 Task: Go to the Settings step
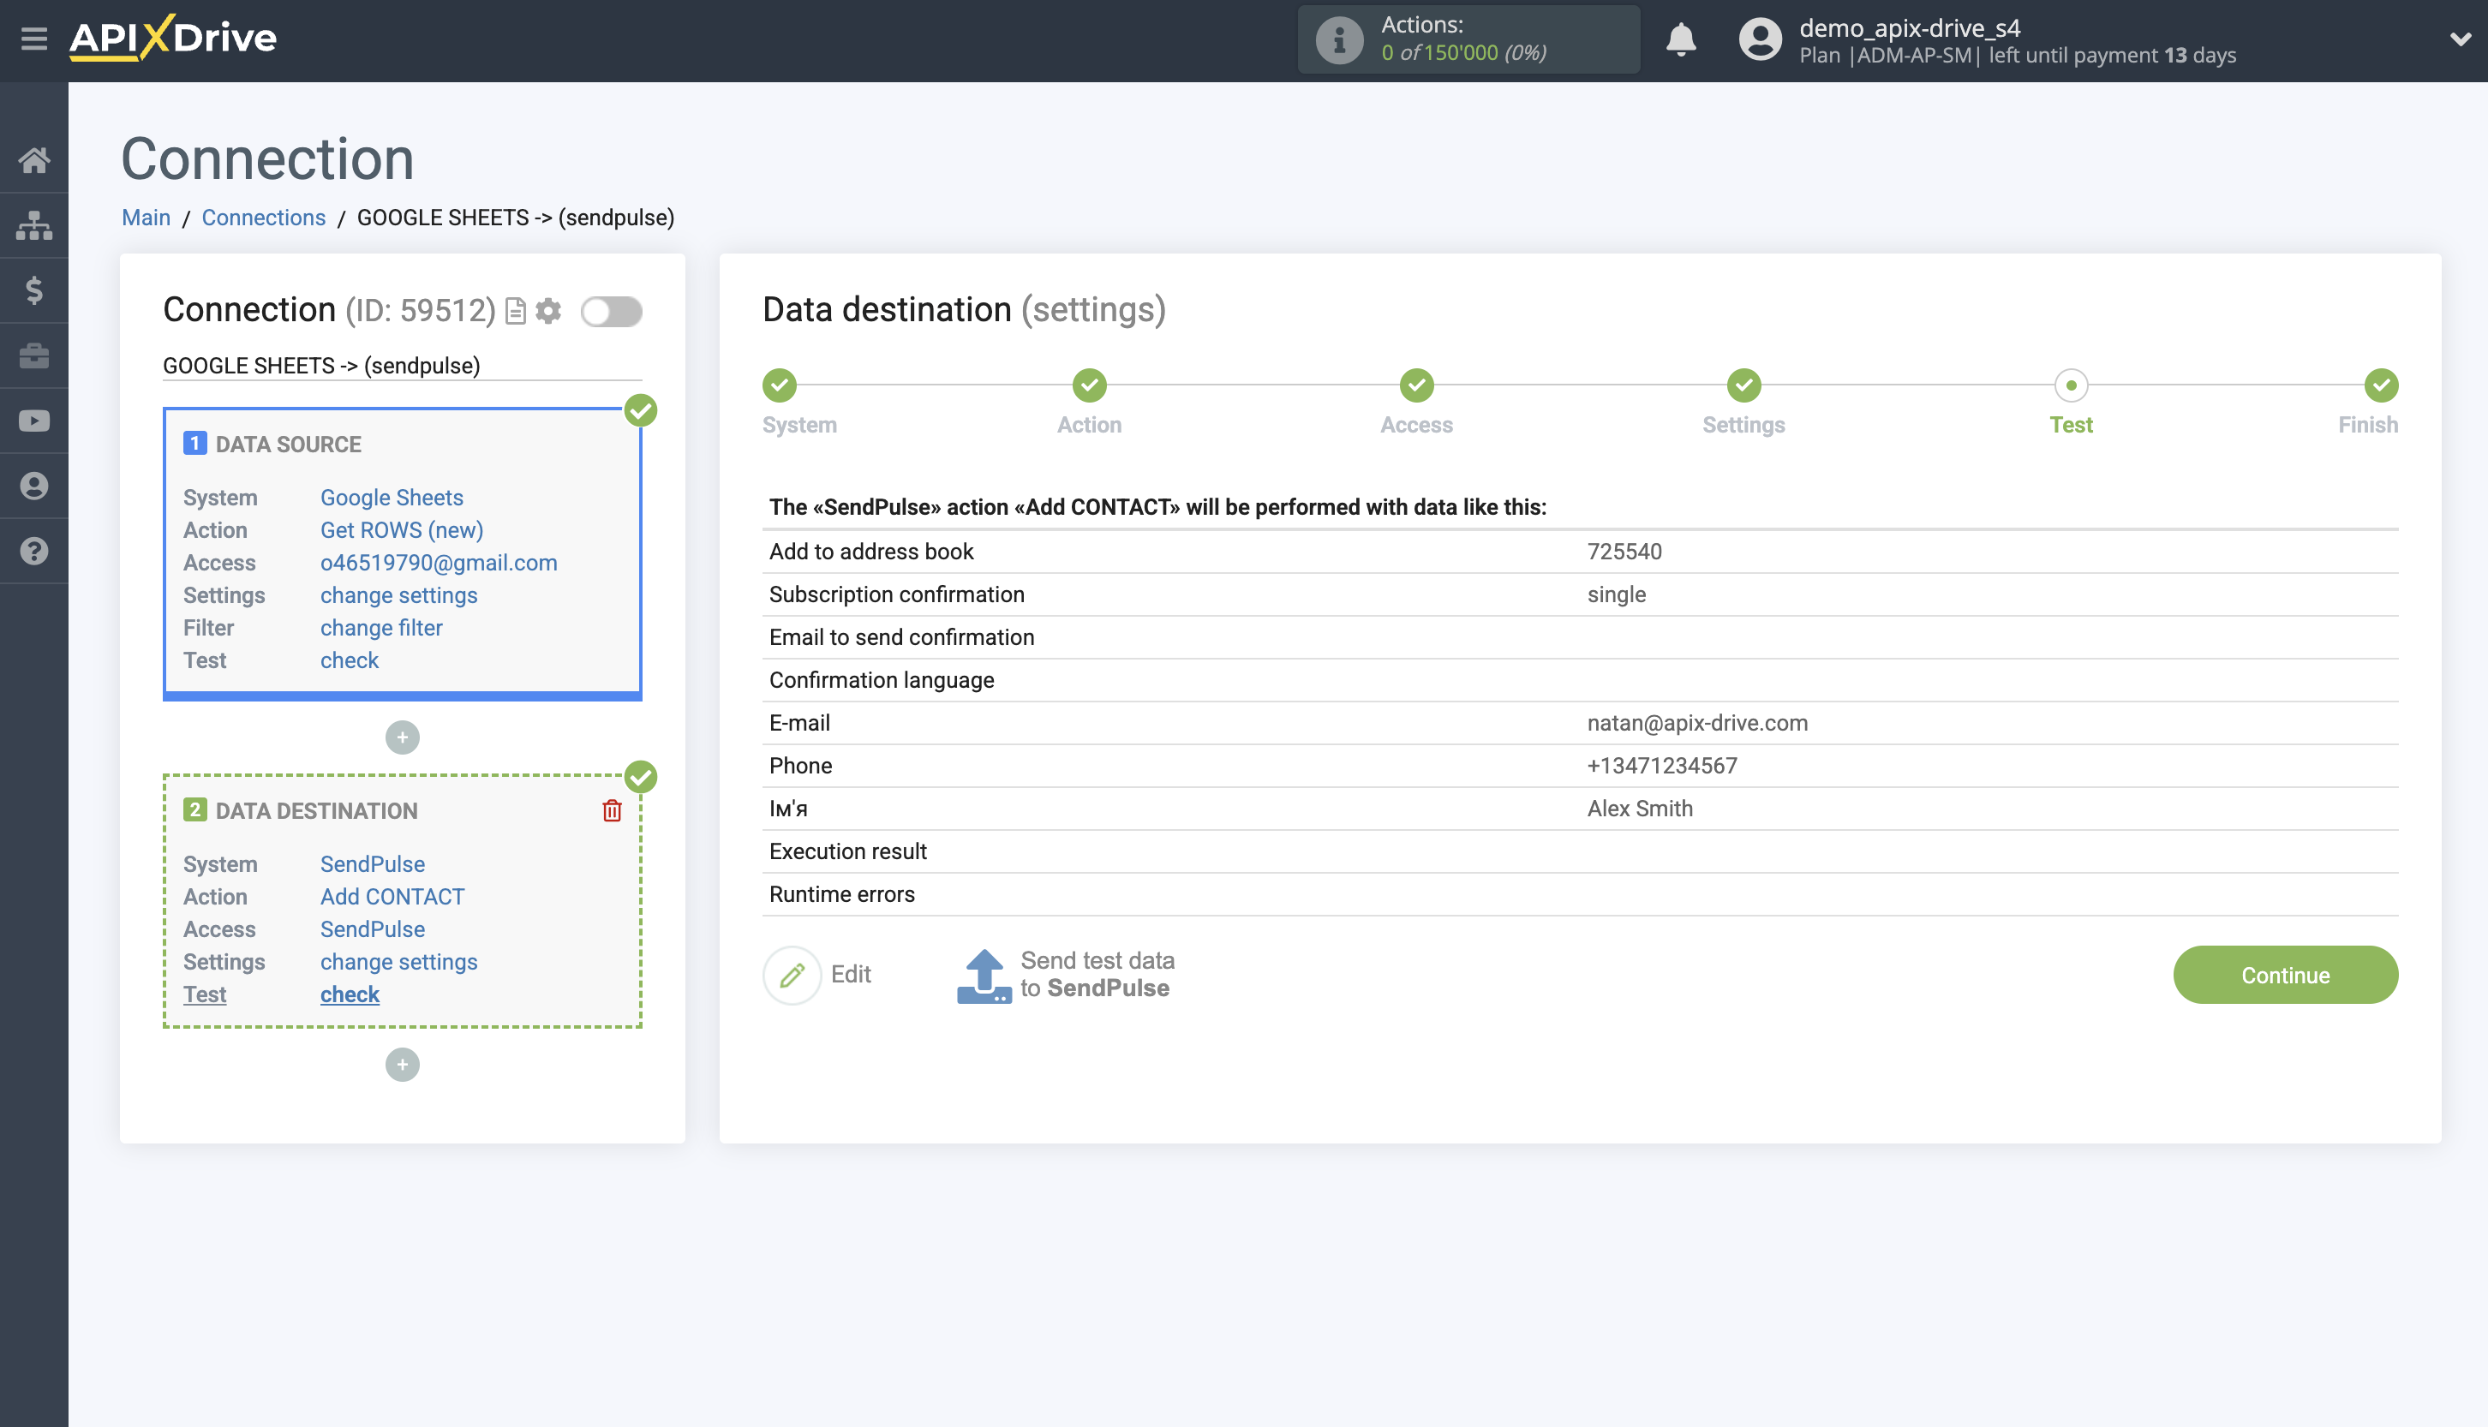click(x=1745, y=386)
